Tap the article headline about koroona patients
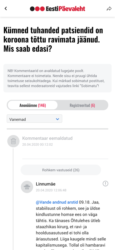115x250 pixels. coord(53,40)
